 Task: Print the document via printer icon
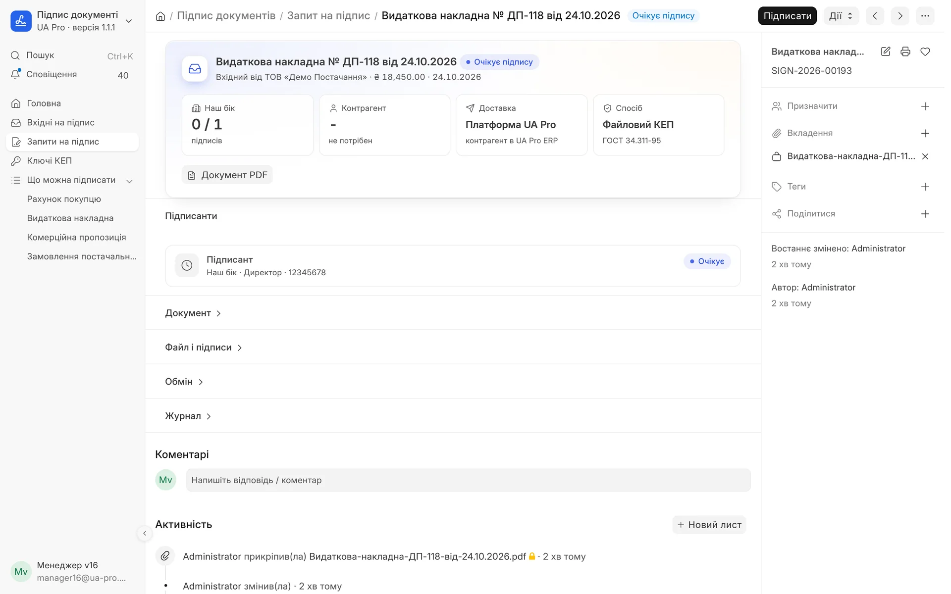click(905, 51)
